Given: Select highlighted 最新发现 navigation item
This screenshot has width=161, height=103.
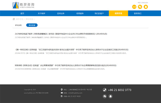Looking at the screenshot, I should pyautogui.click(x=118, y=13).
